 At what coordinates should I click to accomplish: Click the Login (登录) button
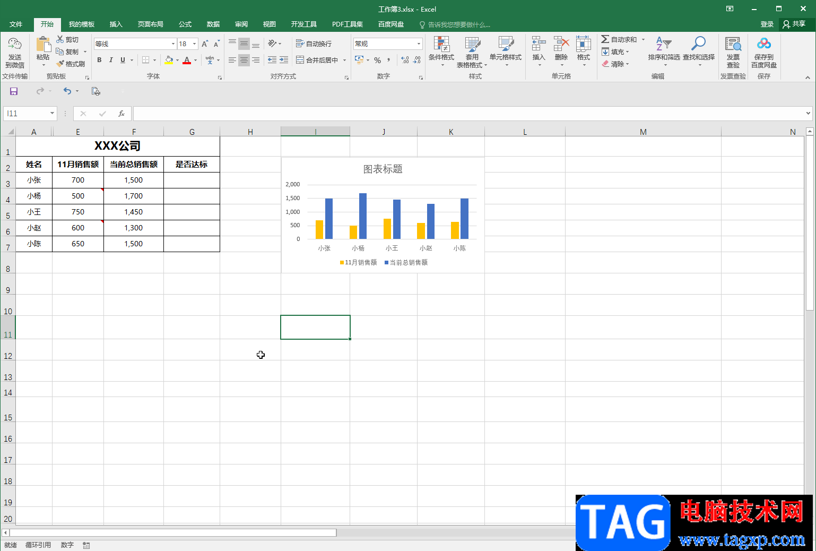(x=767, y=24)
